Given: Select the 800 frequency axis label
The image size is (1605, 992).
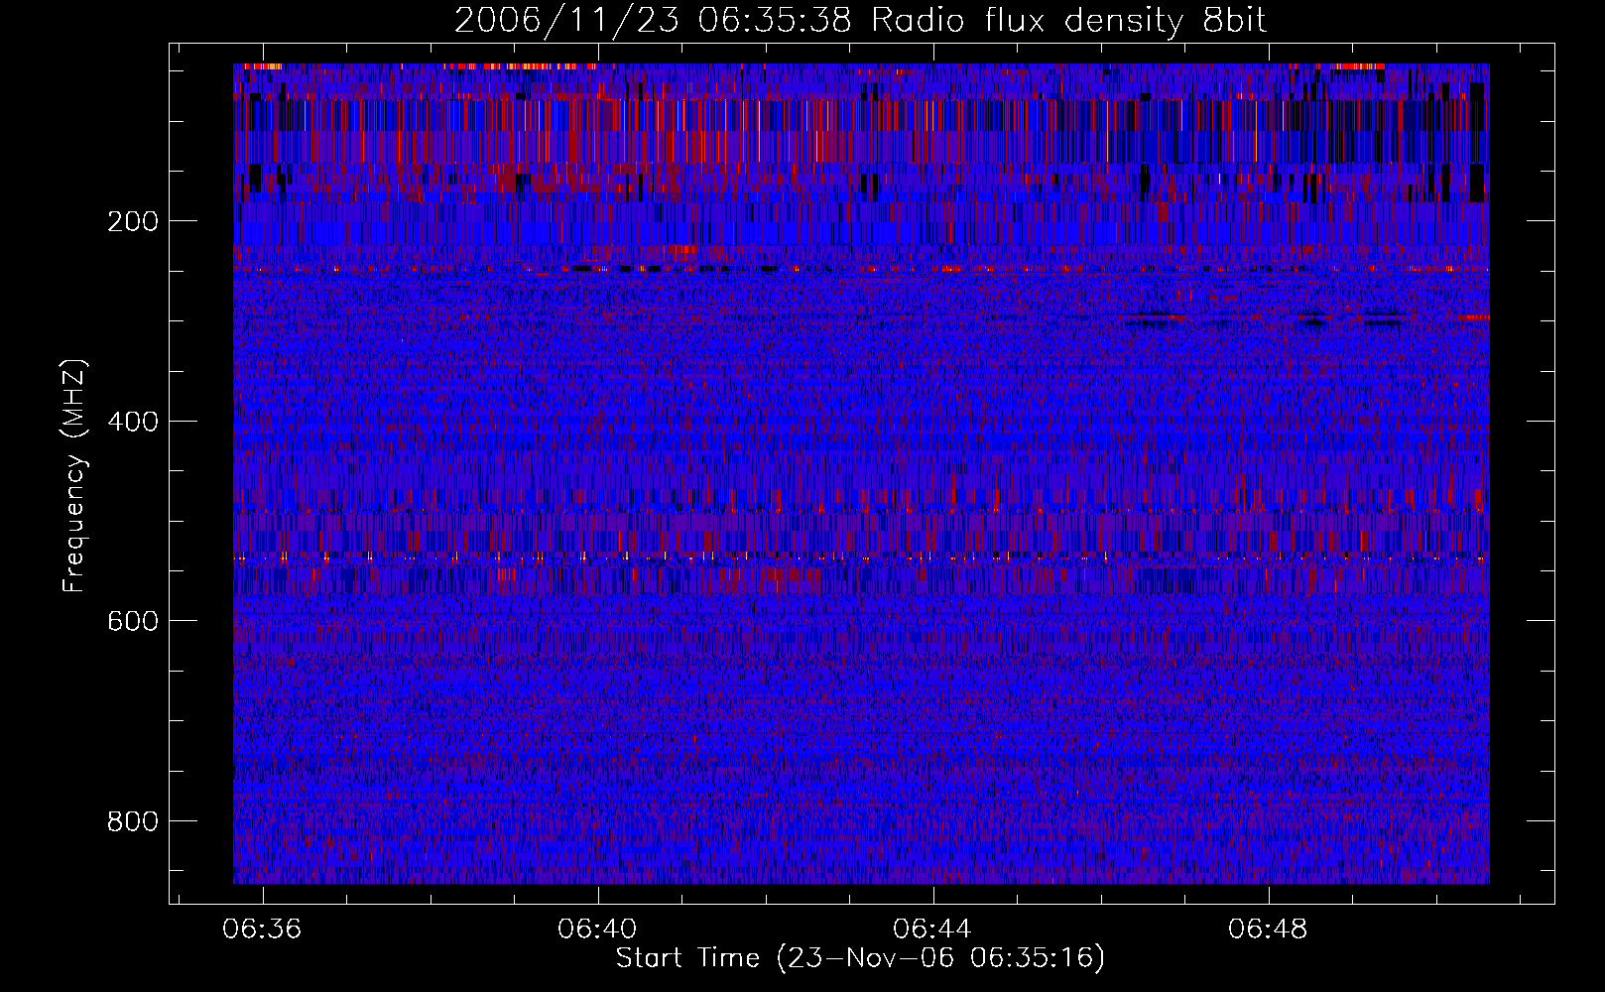Looking at the screenshot, I should 132,821.
